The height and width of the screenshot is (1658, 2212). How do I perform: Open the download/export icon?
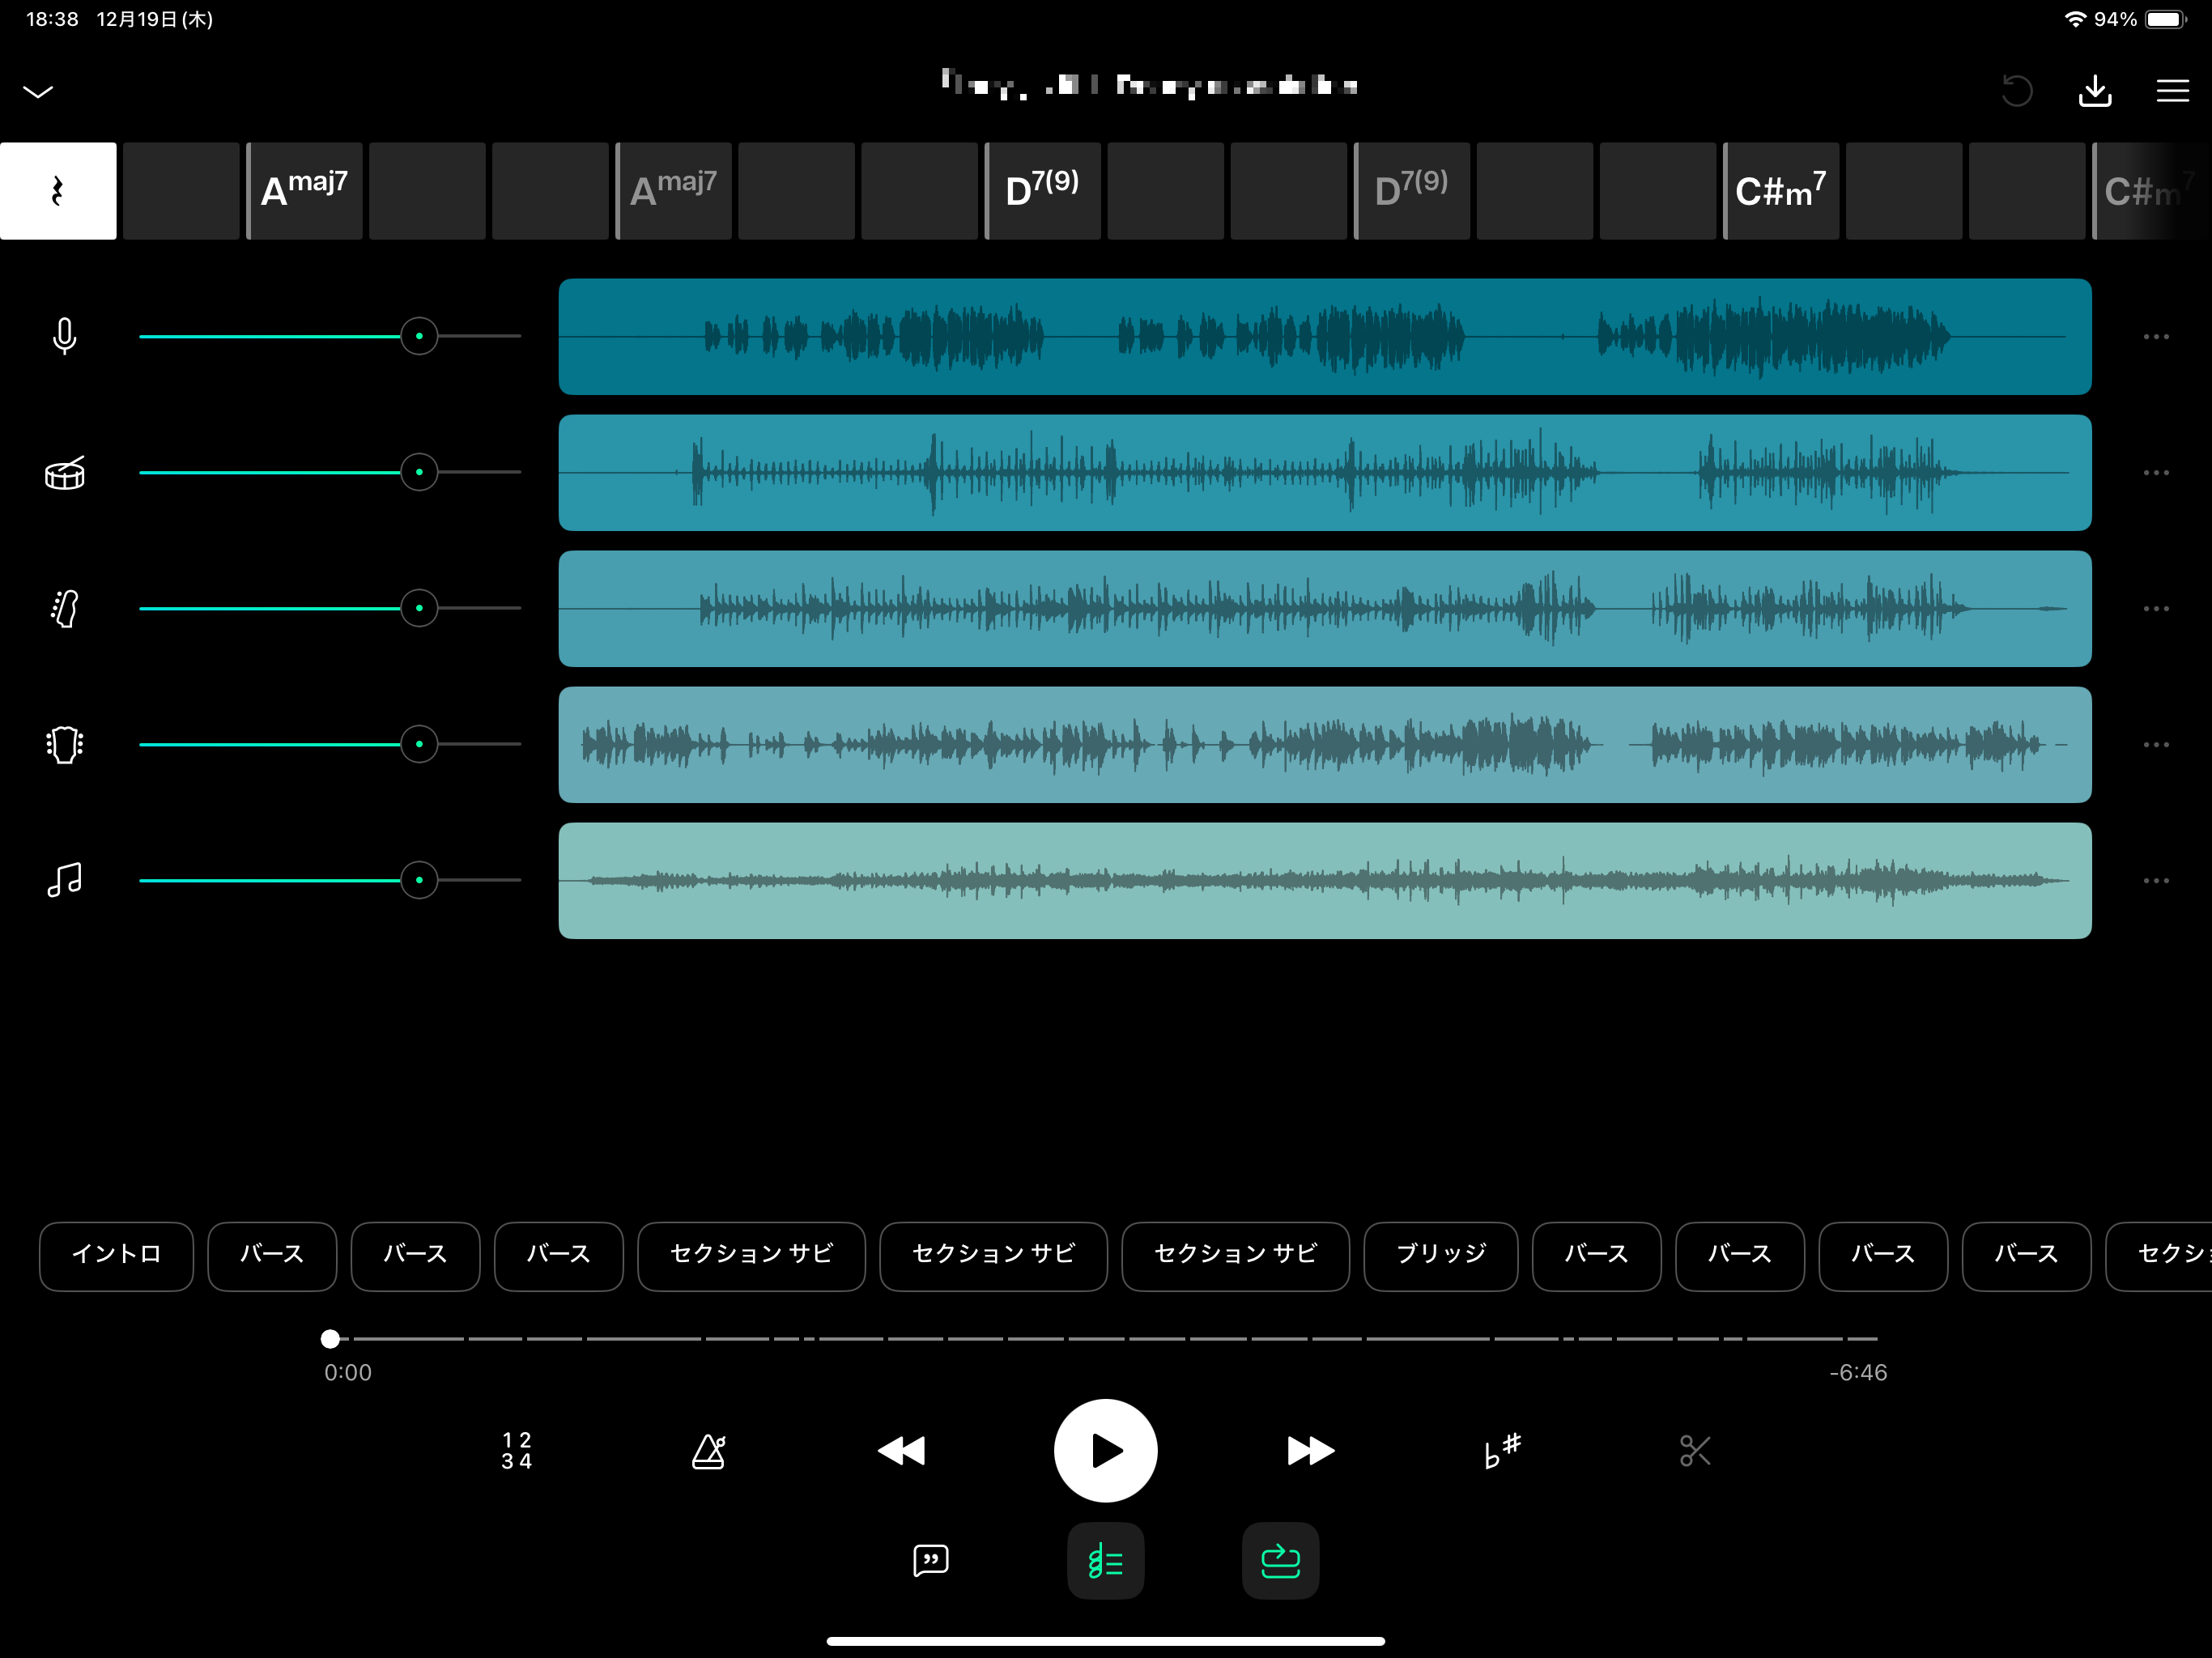point(2095,91)
